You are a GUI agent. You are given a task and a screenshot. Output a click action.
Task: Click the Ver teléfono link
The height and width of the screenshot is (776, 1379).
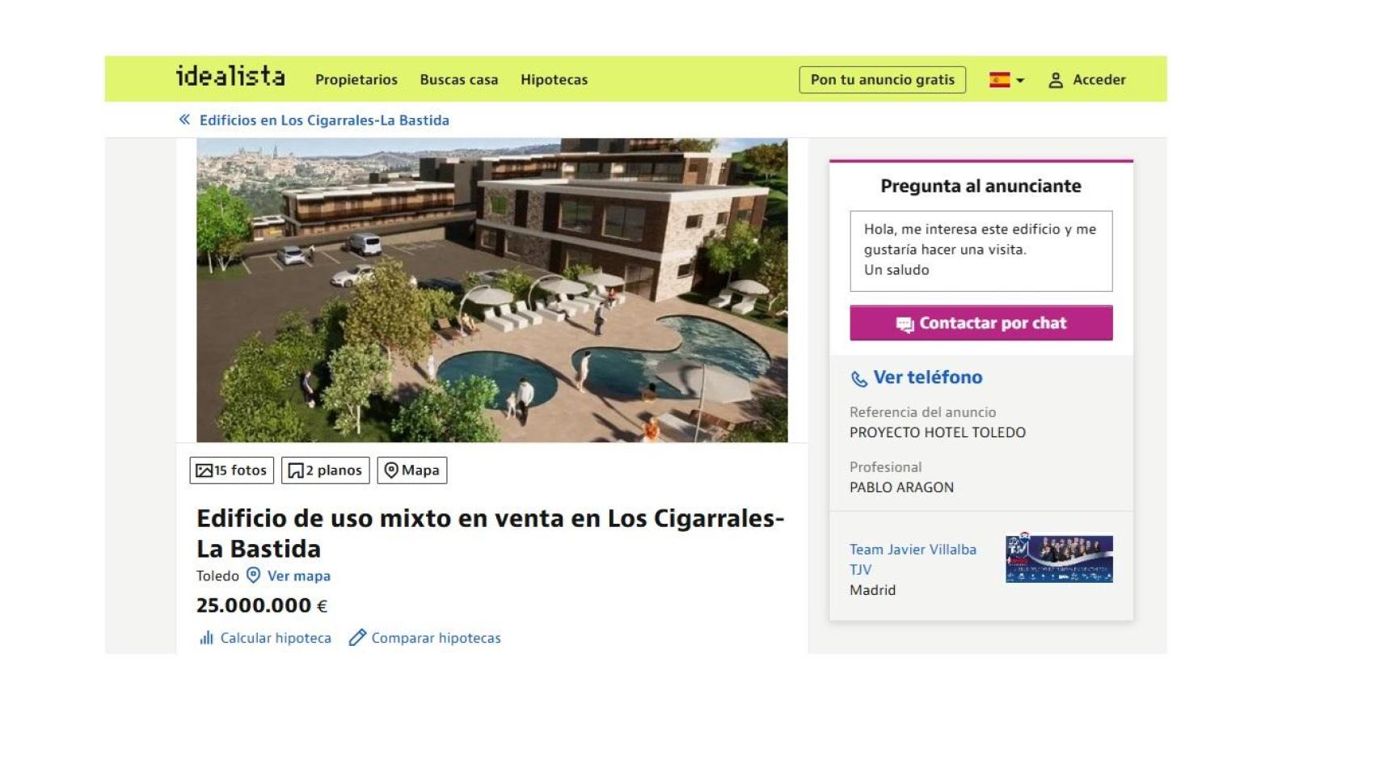(x=926, y=377)
